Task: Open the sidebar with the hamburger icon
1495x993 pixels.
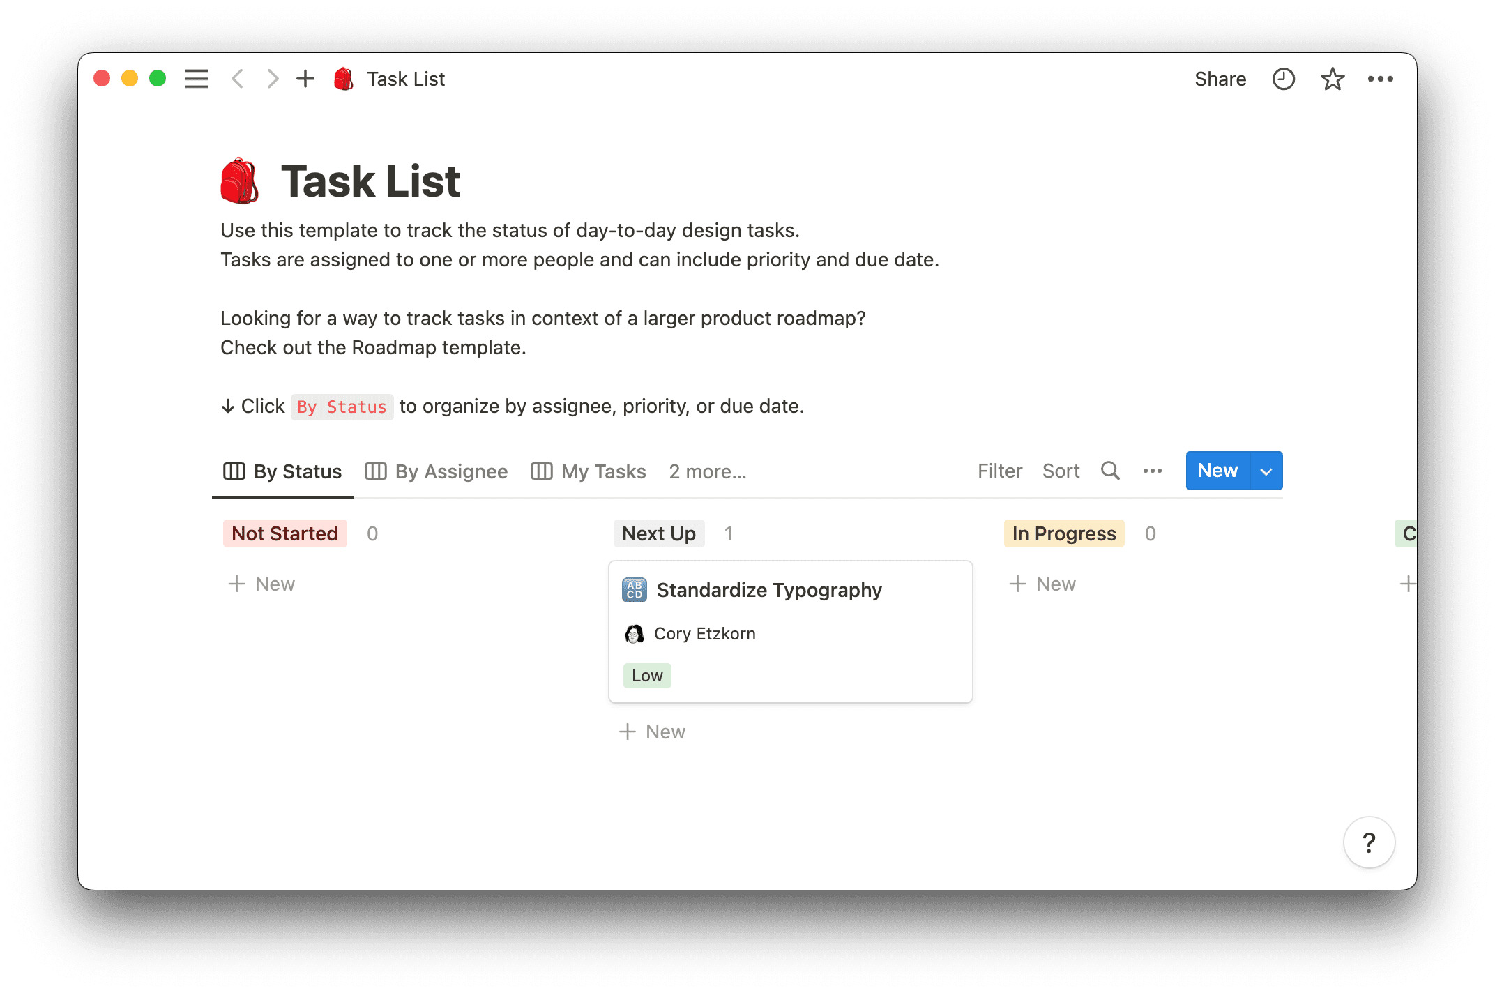Action: coord(196,79)
